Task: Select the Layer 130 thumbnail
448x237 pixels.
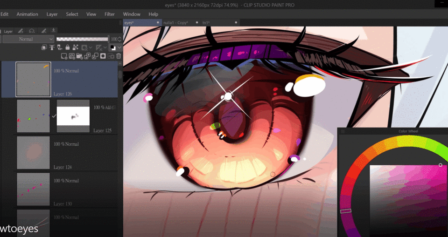Action: click(33, 189)
